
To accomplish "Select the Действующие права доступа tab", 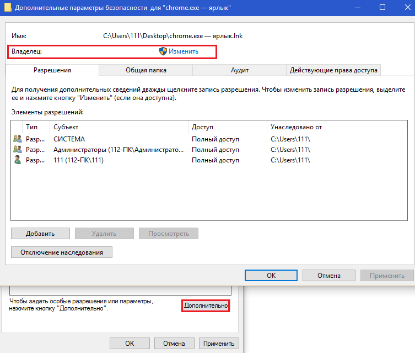I will pos(333,70).
